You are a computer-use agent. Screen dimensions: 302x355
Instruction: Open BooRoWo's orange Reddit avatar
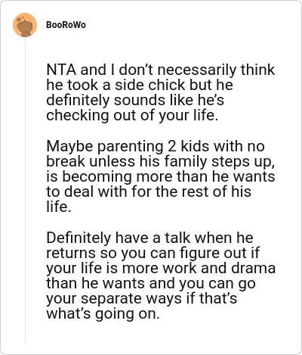25,25
